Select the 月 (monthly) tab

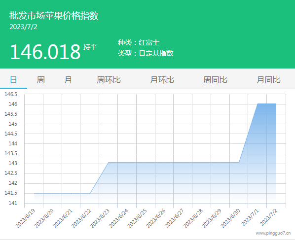click(x=68, y=80)
